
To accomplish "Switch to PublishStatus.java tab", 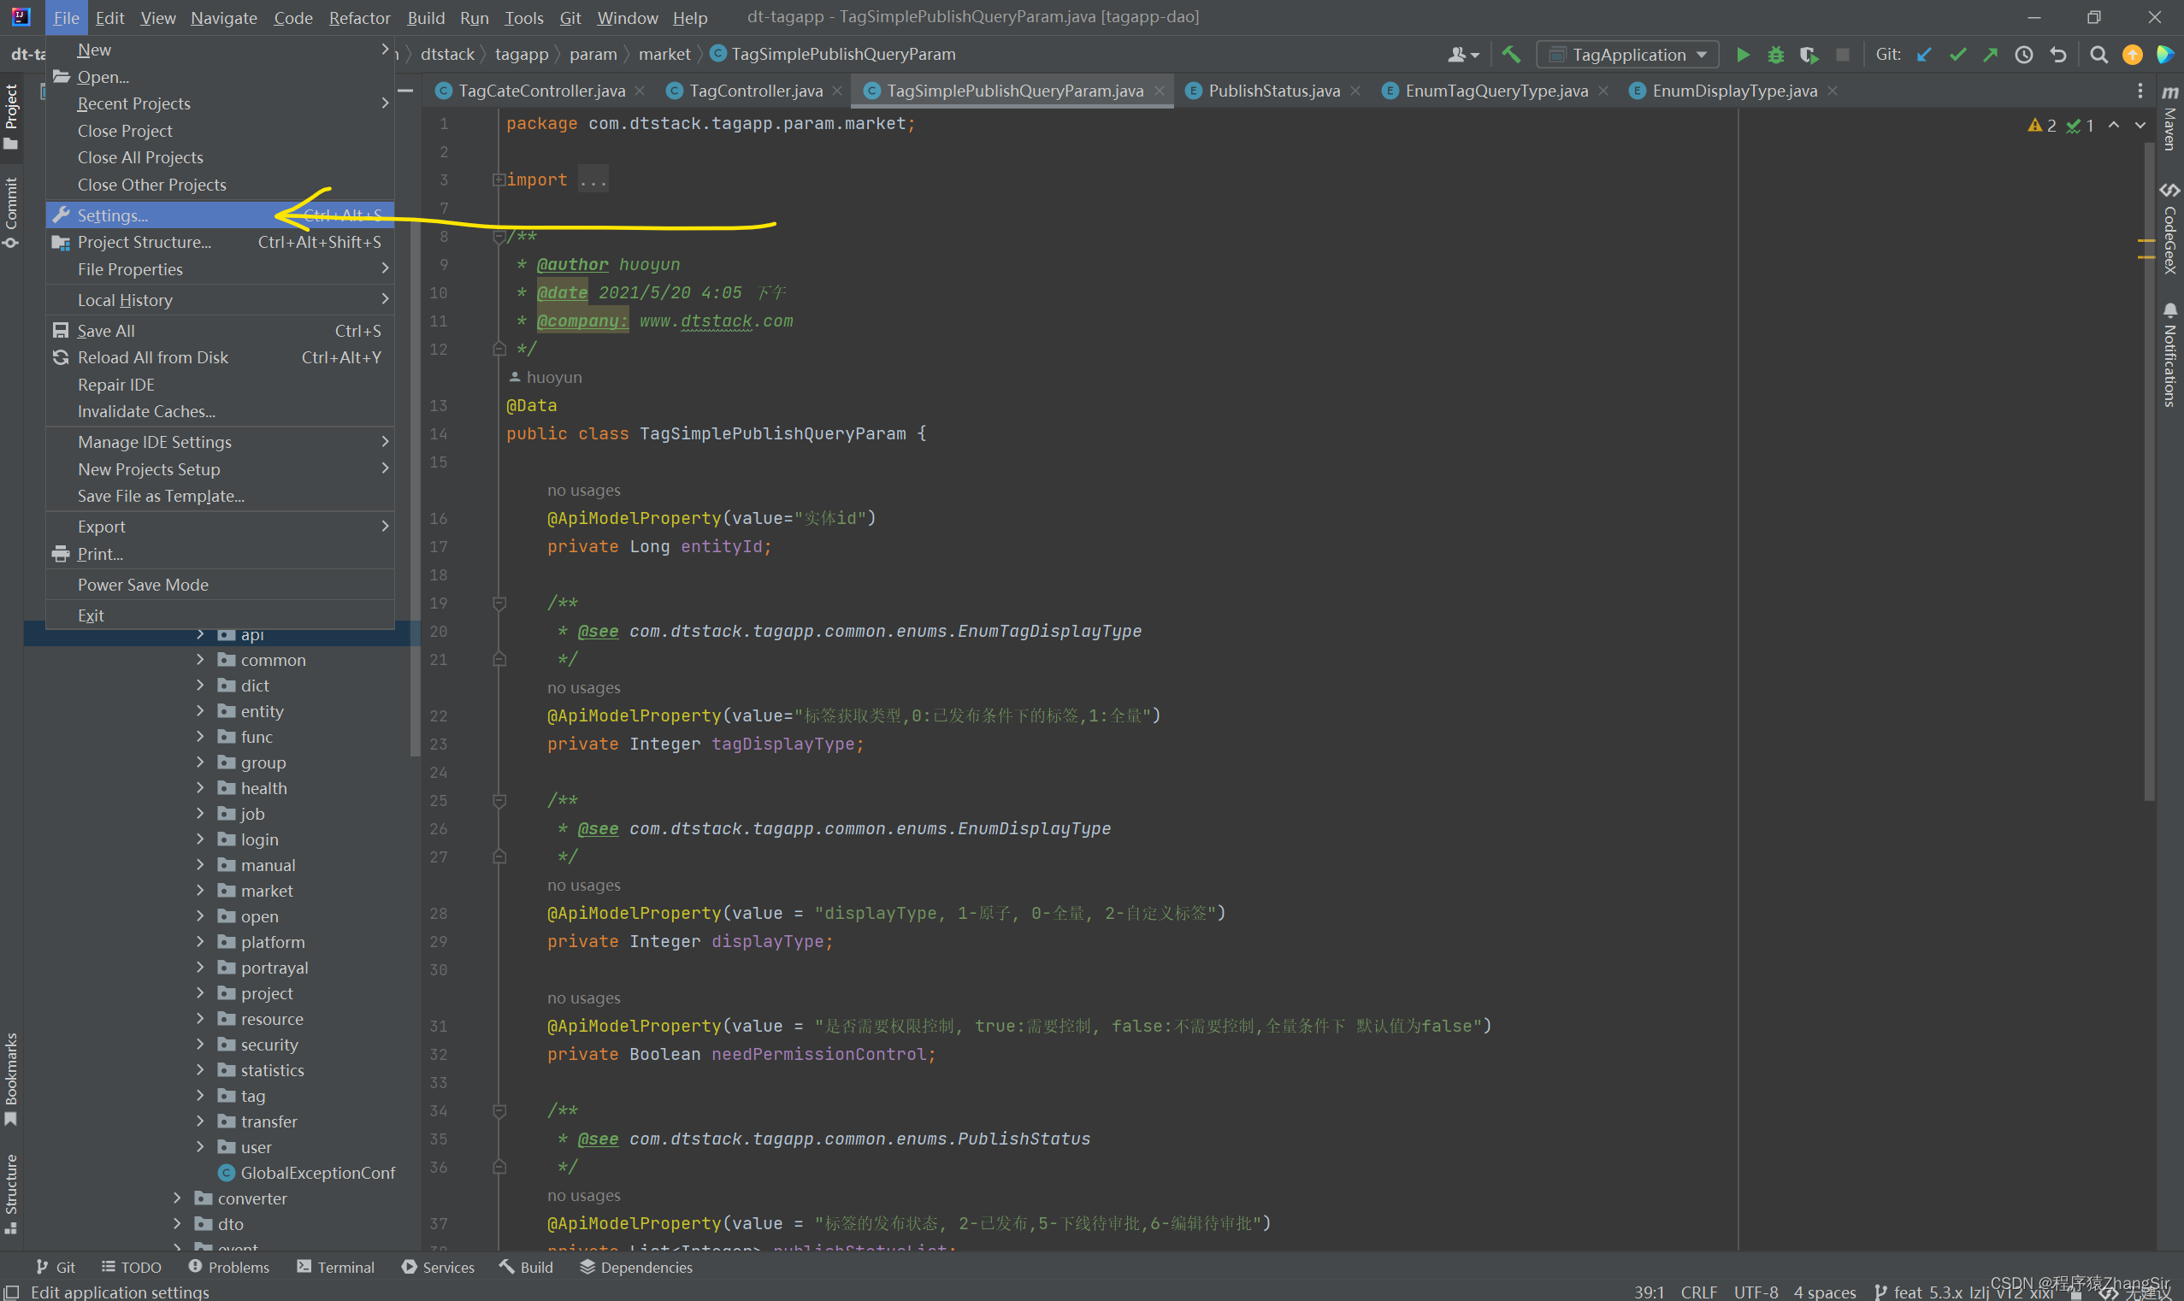I will 1273,91.
